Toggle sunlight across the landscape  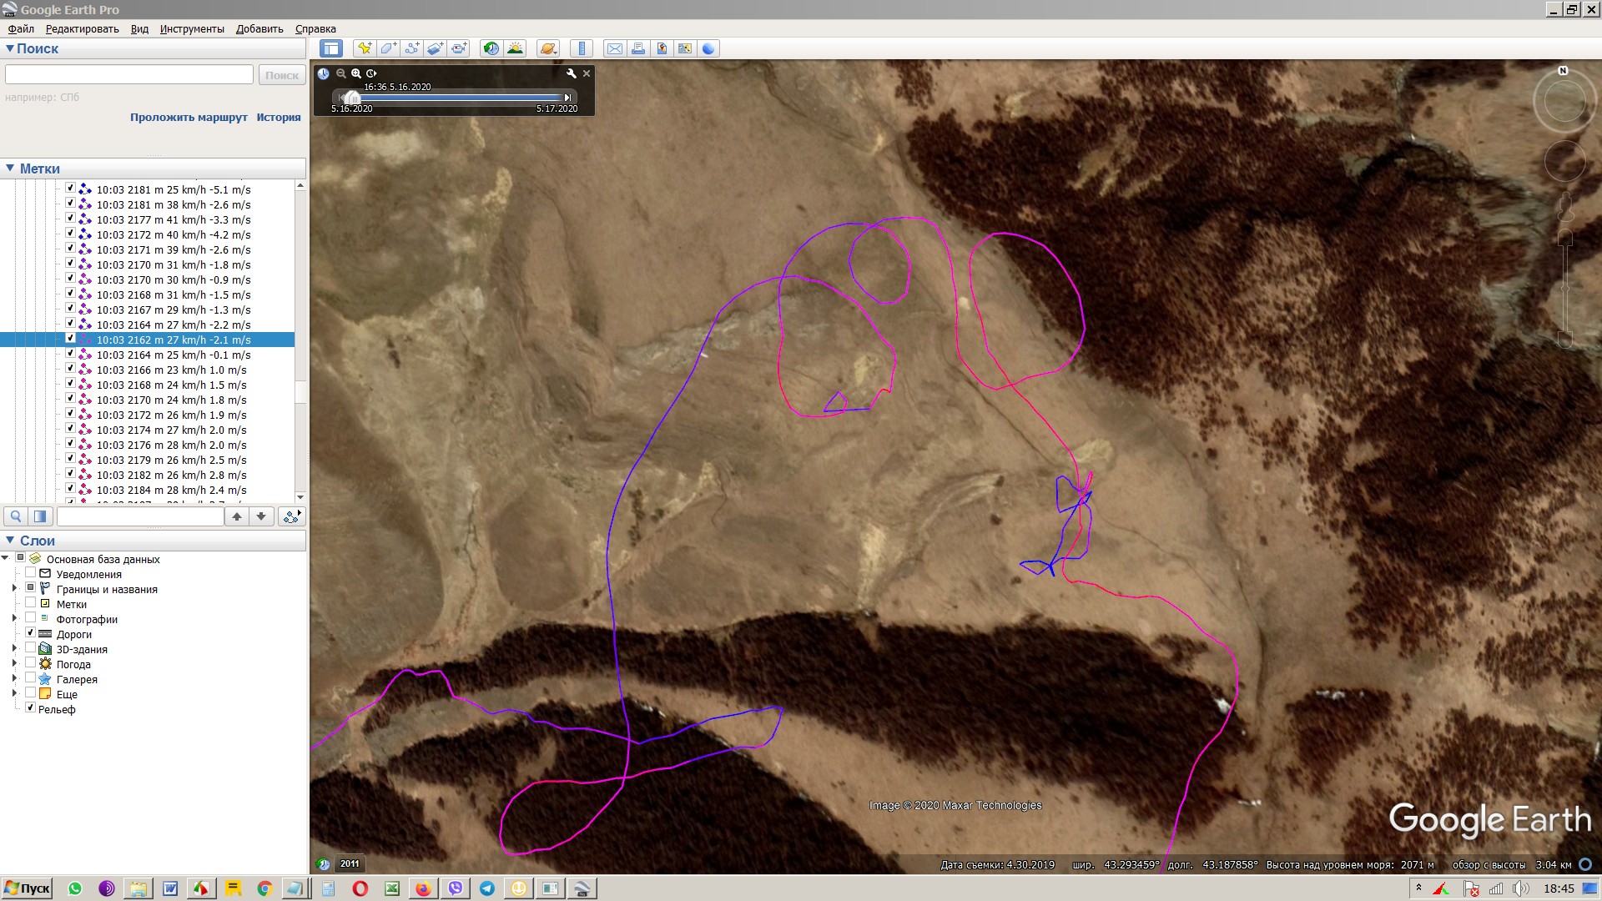point(515,48)
